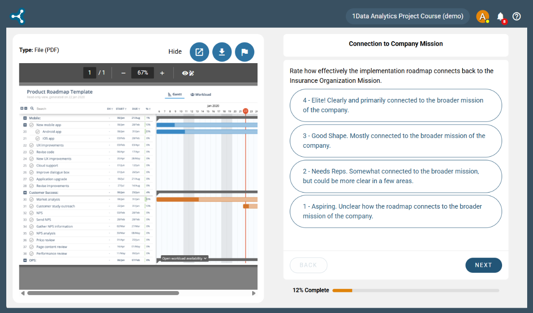The width and height of the screenshot is (533, 313).
Task: Switch to the Workload tab
Action: [201, 94]
